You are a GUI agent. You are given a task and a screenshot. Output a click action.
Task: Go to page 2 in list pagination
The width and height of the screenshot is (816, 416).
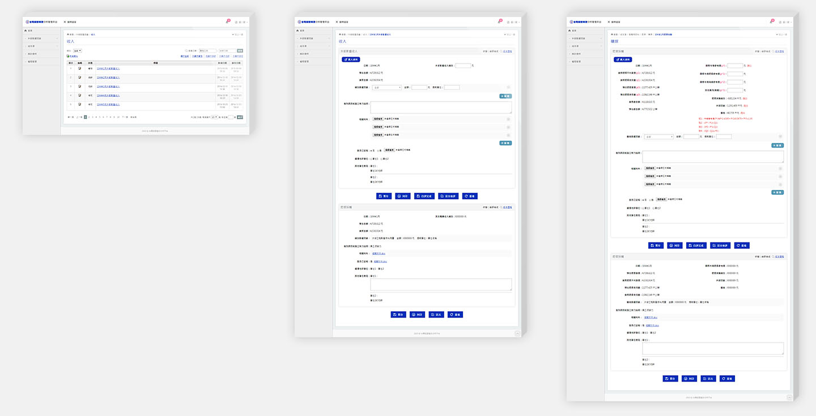pyautogui.click(x=89, y=117)
